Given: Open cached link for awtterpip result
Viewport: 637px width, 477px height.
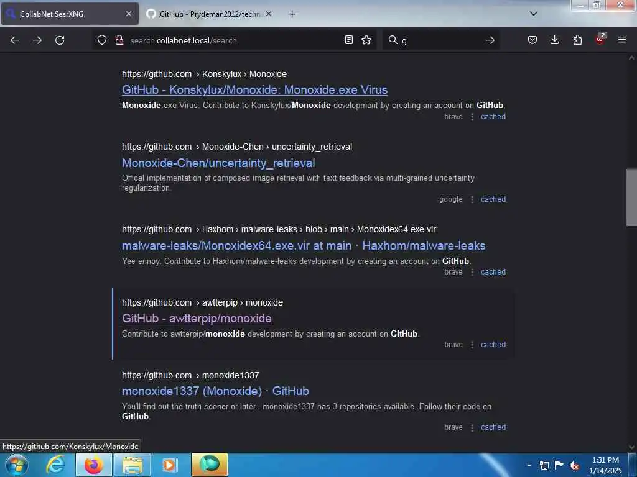Looking at the screenshot, I should coord(493,345).
